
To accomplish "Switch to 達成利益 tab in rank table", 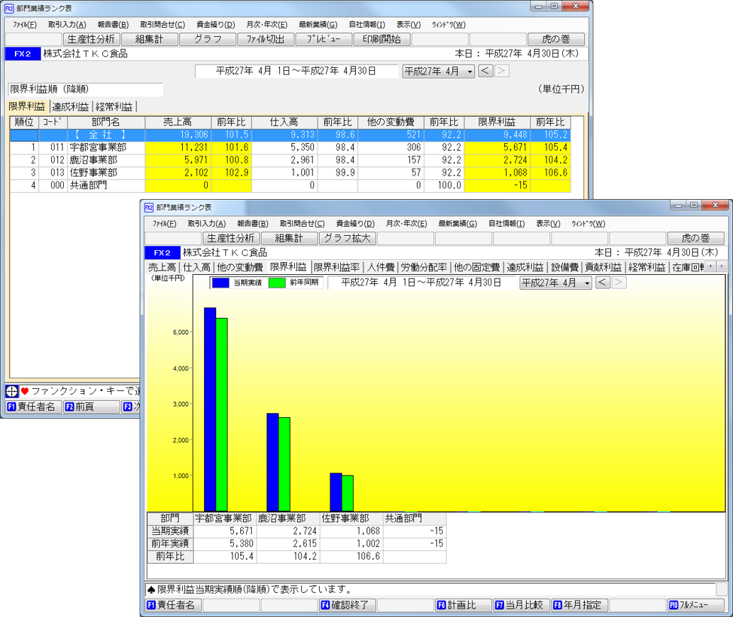I will (x=71, y=107).
